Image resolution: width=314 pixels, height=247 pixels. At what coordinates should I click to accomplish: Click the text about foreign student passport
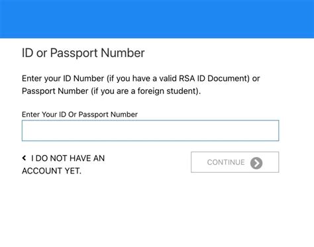click(111, 91)
